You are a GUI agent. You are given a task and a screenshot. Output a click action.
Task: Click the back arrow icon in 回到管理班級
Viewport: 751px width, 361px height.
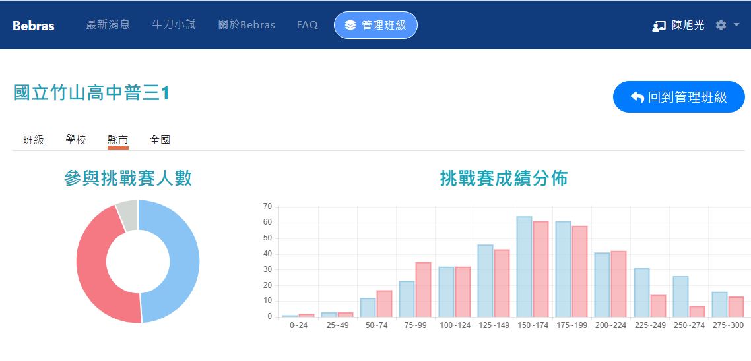[637, 97]
